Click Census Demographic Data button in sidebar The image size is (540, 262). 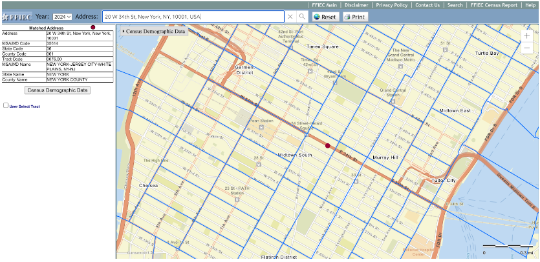click(58, 90)
